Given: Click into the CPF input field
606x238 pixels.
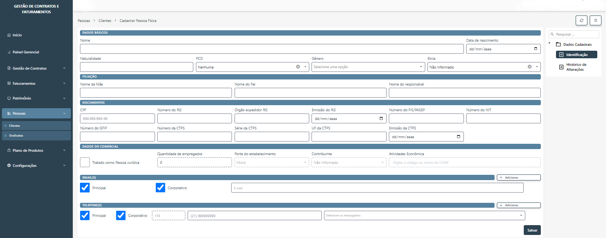Looking at the screenshot, I should click(x=117, y=118).
